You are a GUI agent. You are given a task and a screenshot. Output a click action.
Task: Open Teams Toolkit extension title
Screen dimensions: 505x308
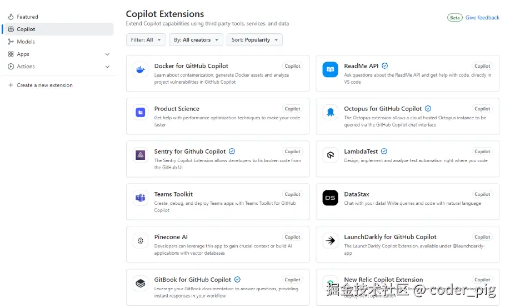pos(173,194)
